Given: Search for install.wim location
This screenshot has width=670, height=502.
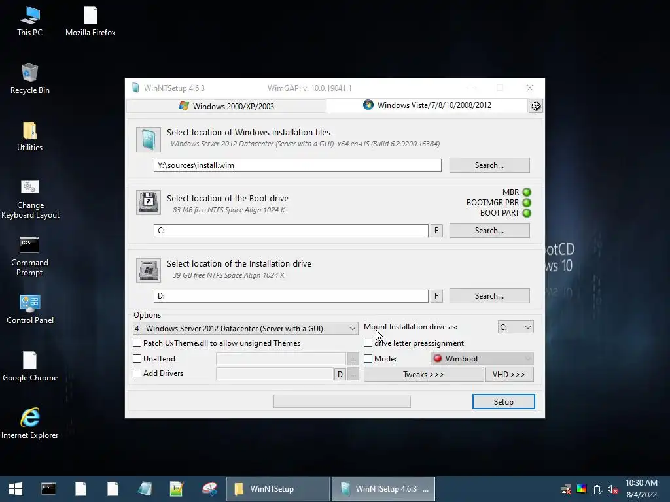Looking at the screenshot, I should click(x=489, y=165).
